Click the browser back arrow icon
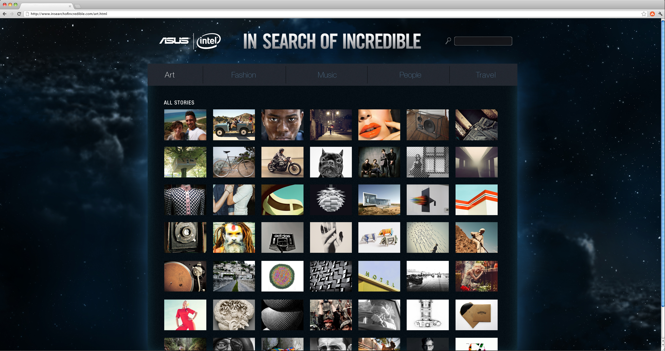Image resolution: width=665 pixels, height=351 pixels. (4, 14)
